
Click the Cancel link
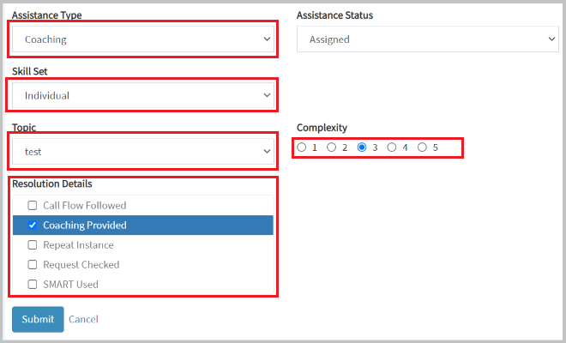point(83,319)
